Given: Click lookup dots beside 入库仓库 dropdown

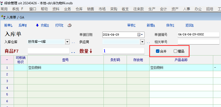Looking at the screenshot, I should [x=73, y=43].
